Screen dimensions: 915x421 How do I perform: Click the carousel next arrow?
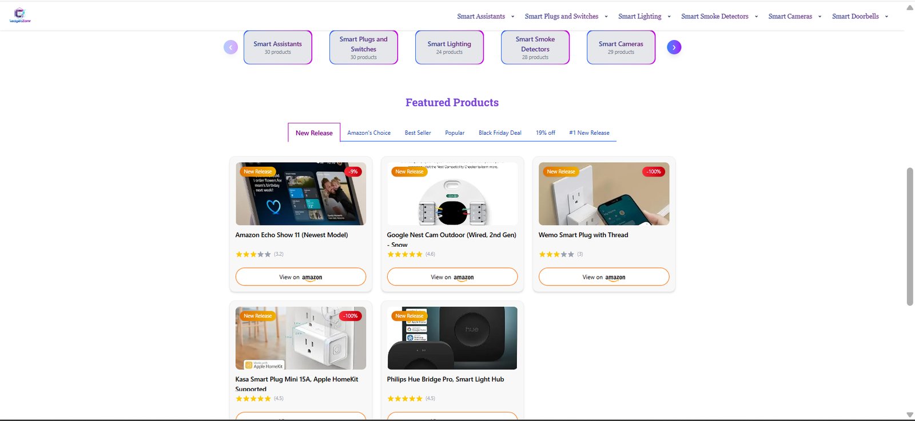[x=674, y=47]
